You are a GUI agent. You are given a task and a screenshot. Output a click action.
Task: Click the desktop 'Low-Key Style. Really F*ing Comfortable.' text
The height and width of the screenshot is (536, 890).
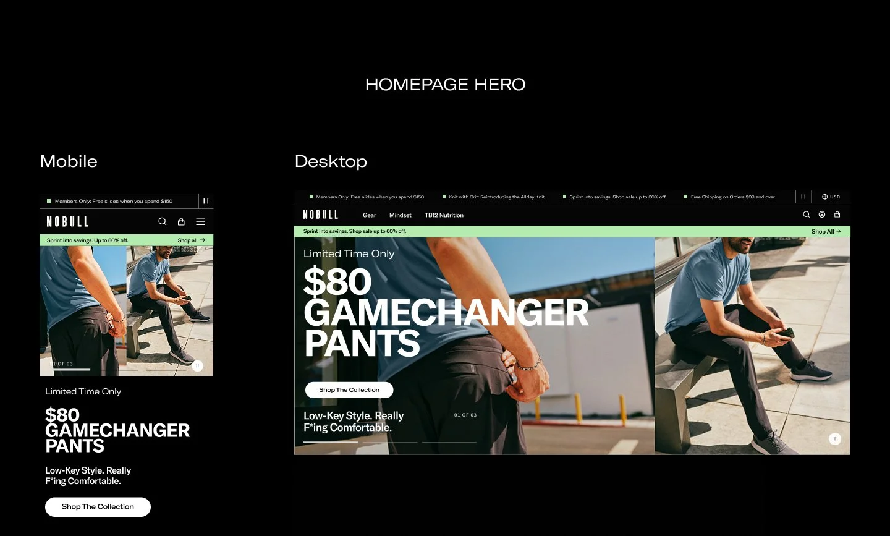coord(354,422)
